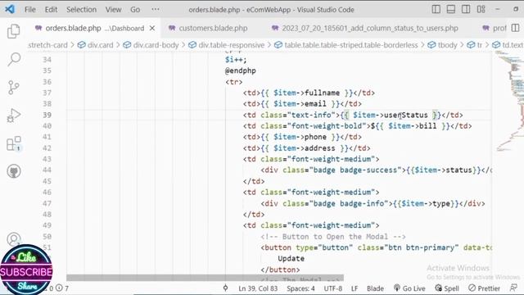
Task: Click $item->phone on line 41
Action: pyautogui.click(x=300, y=137)
